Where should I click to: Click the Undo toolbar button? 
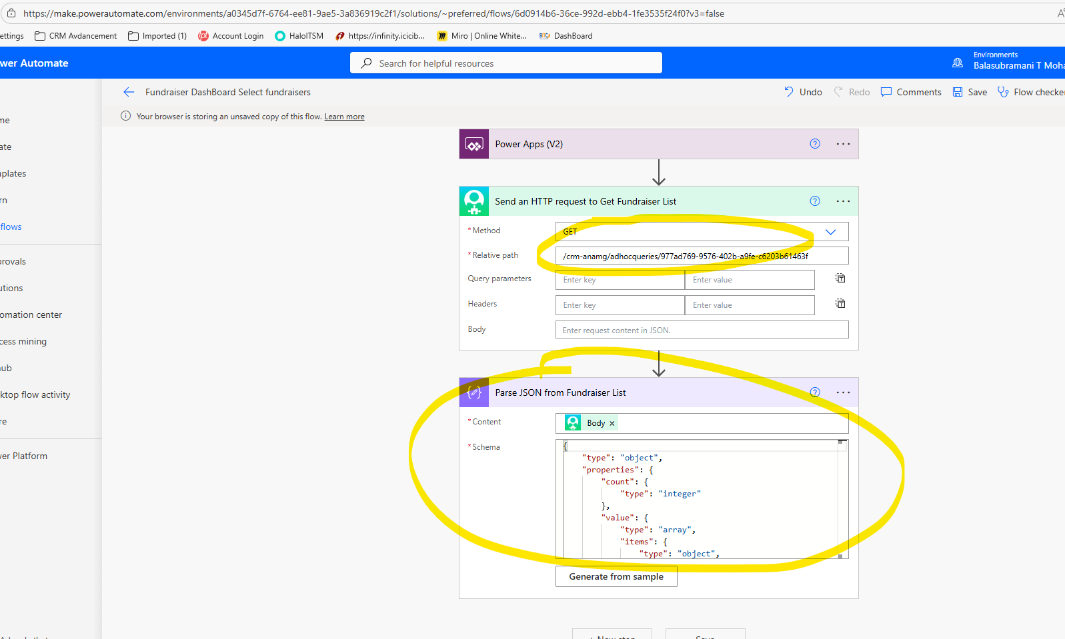(803, 92)
